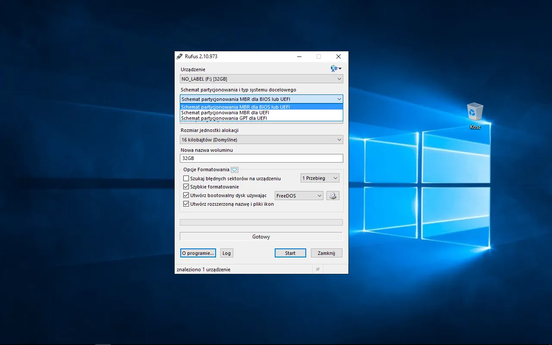Toggle "Utwórz bootowalny dysk używając" checkbox
This screenshot has width=552, height=345.
186,196
